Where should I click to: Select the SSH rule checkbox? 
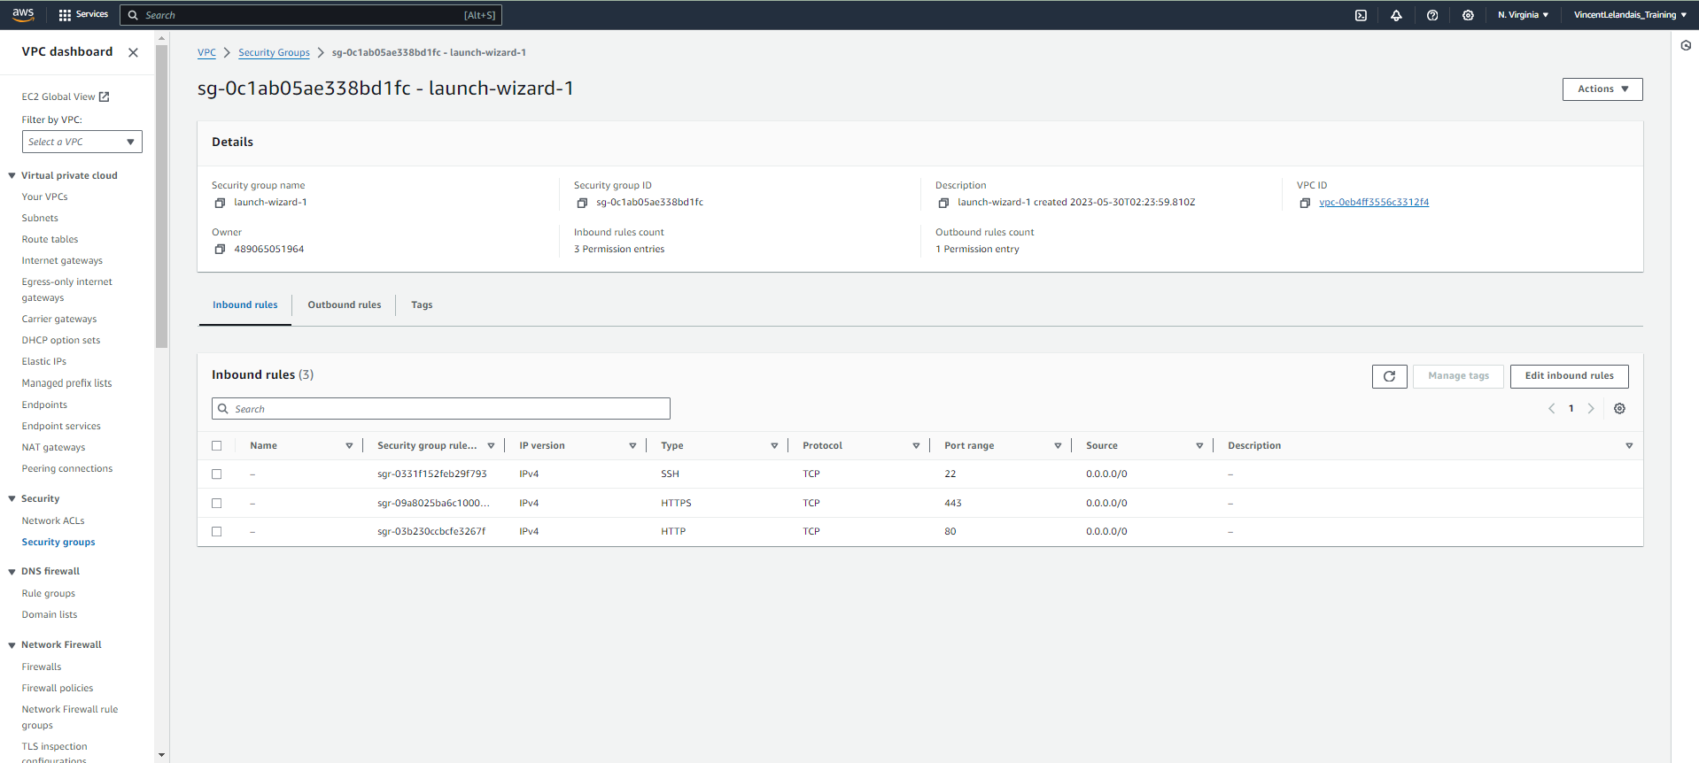coord(217,474)
